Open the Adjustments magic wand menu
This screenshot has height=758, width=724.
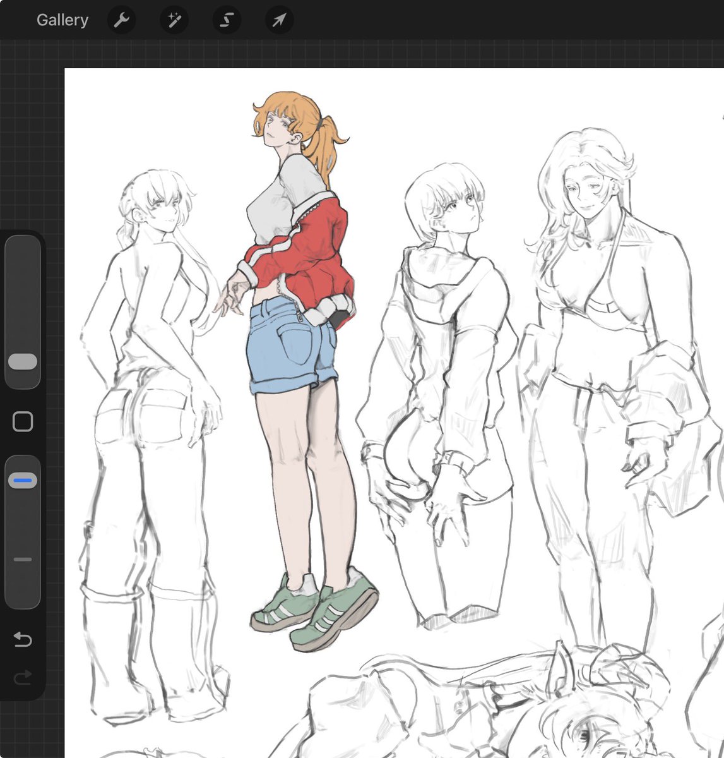pyautogui.click(x=173, y=20)
